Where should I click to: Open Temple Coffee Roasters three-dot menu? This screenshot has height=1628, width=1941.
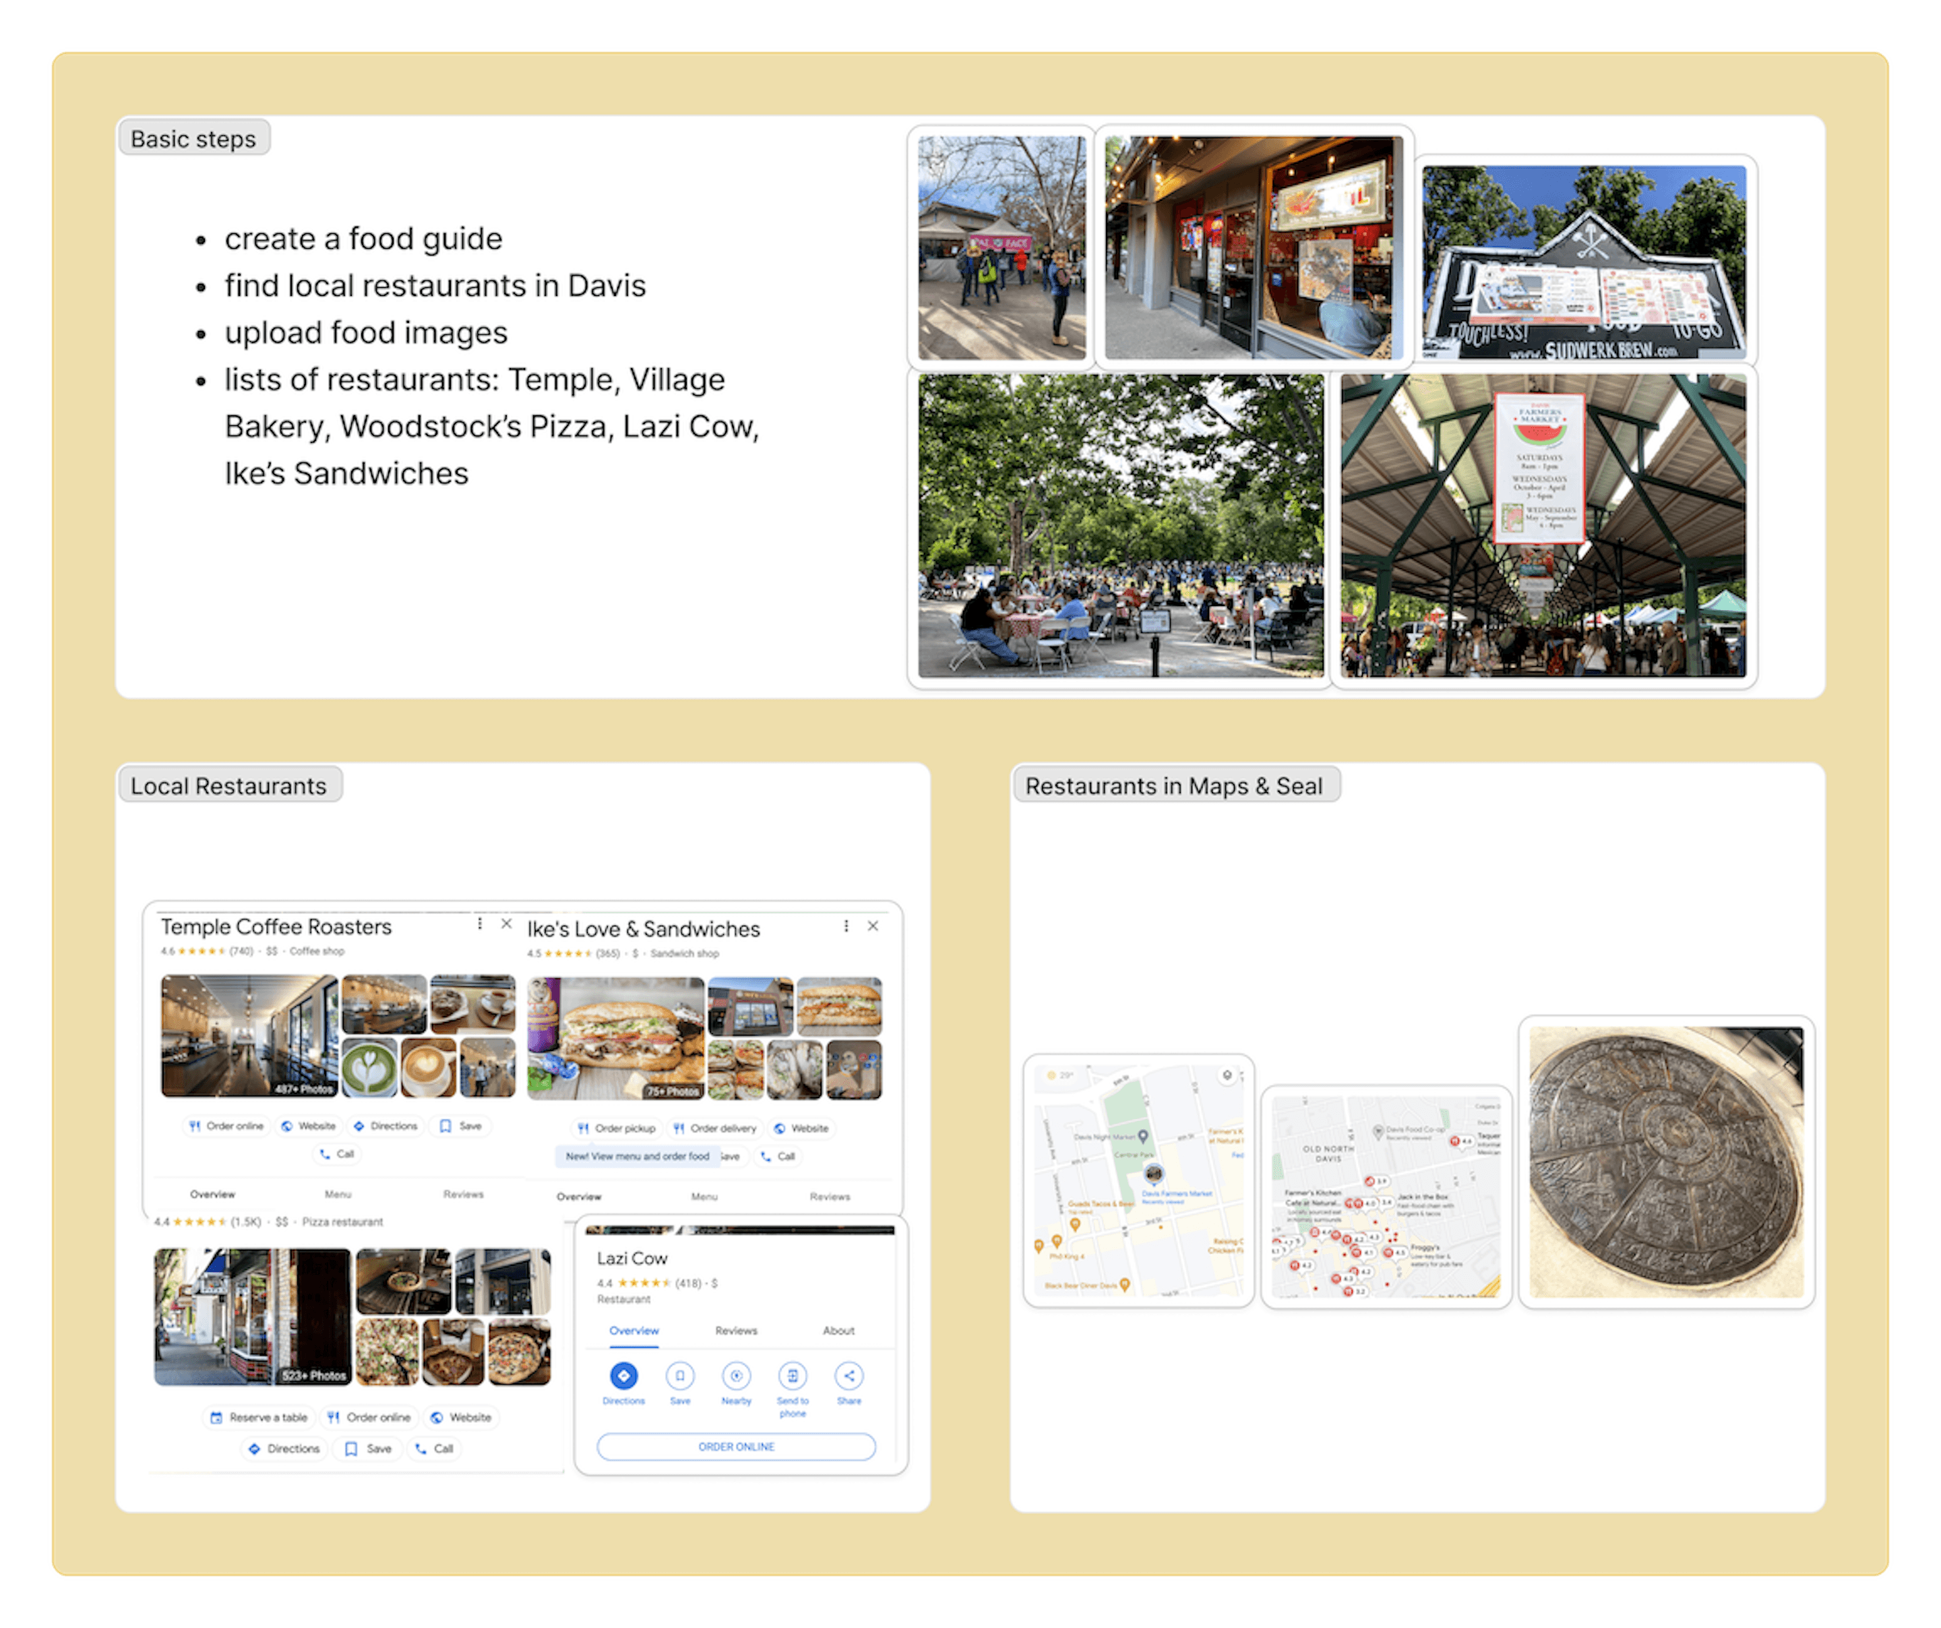tap(479, 924)
